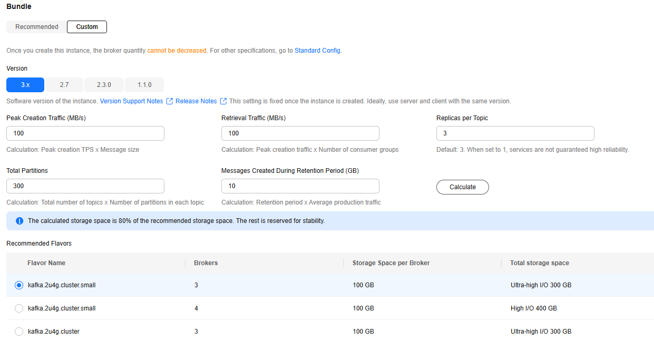Select the kafka.2u4g.cluster.small radio with 4 brokers
Image resolution: width=654 pixels, height=340 pixels.
(x=19, y=308)
